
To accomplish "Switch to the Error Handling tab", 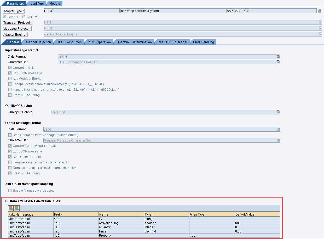I will pyautogui.click(x=203, y=42).
